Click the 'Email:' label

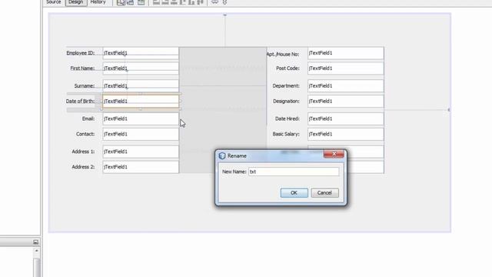coord(88,118)
